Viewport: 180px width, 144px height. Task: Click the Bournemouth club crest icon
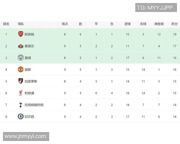click(x=20, y=81)
